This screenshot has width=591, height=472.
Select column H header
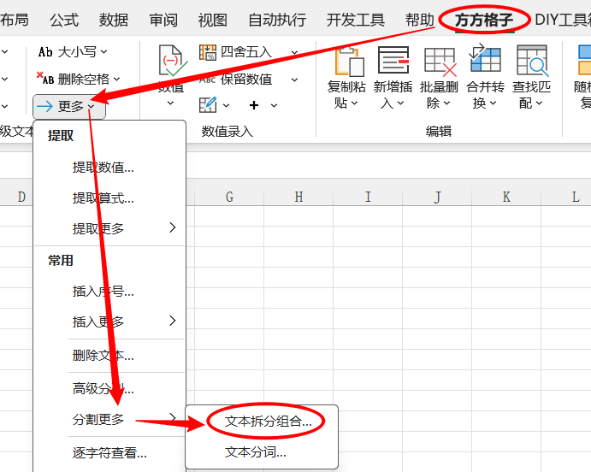298,197
